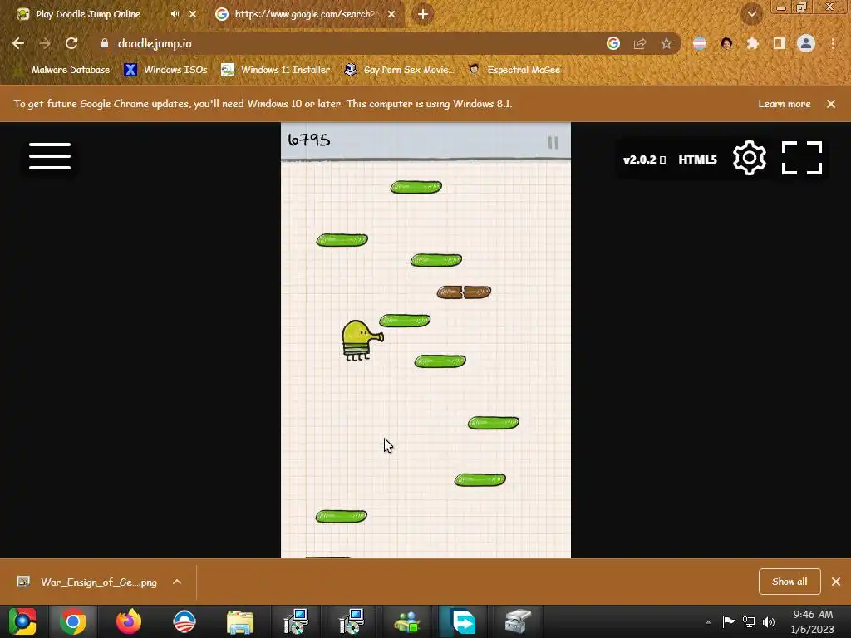Open Chrome three-dot menu

point(833,43)
